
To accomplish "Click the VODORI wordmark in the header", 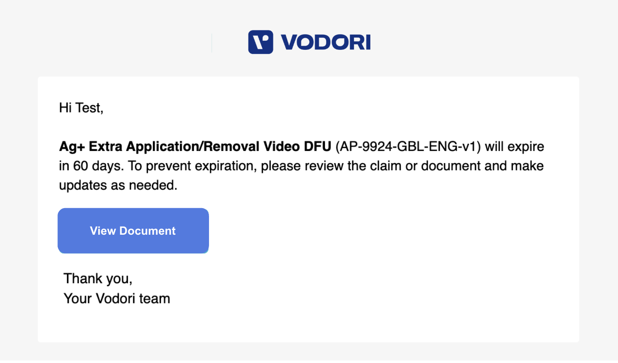I will tap(325, 42).
